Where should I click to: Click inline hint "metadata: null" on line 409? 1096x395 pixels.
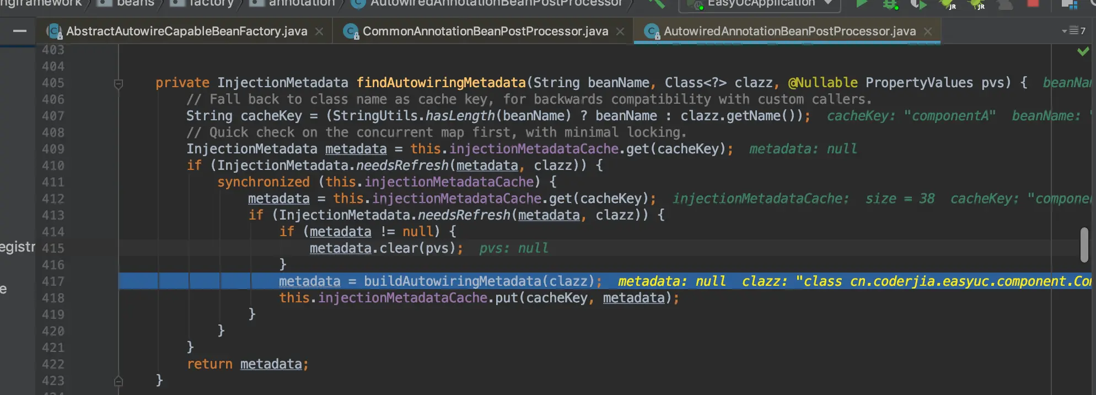[x=803, y=149]
